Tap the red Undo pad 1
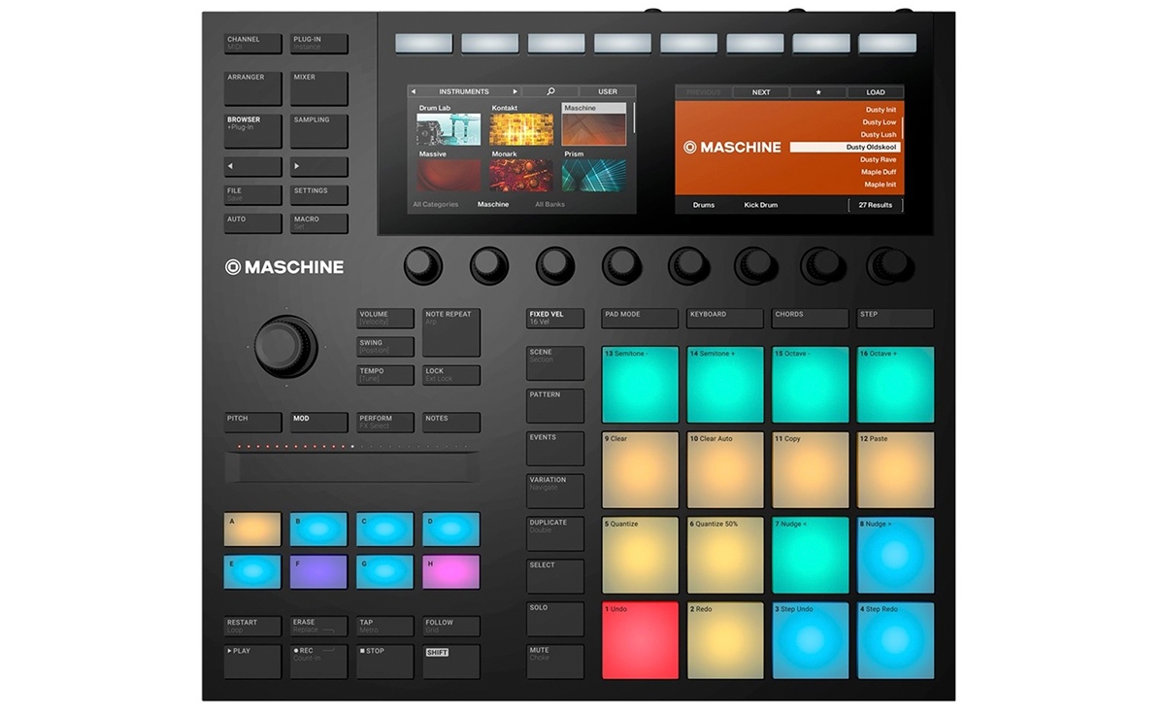 click(640, 640)
